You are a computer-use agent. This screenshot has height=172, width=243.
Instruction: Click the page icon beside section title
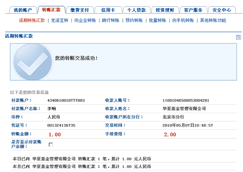238,37
